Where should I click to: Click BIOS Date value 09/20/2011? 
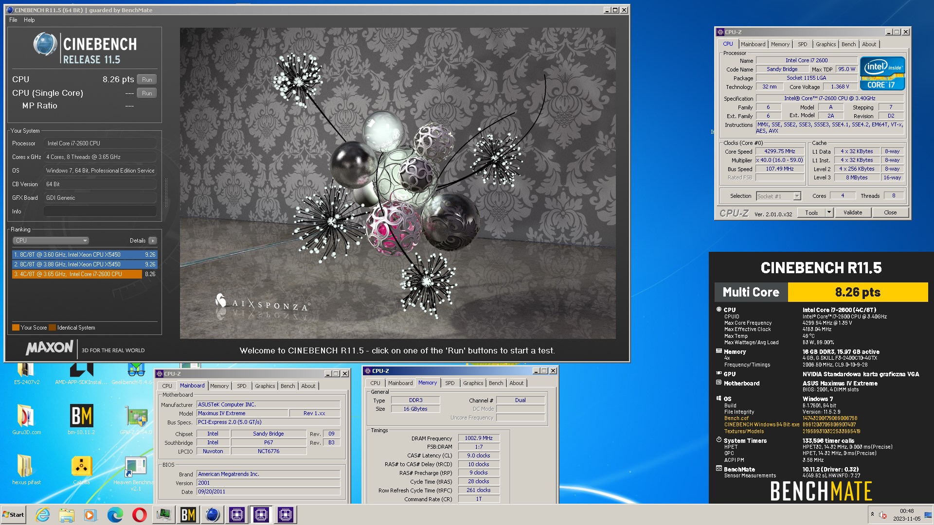click(268, 491)
